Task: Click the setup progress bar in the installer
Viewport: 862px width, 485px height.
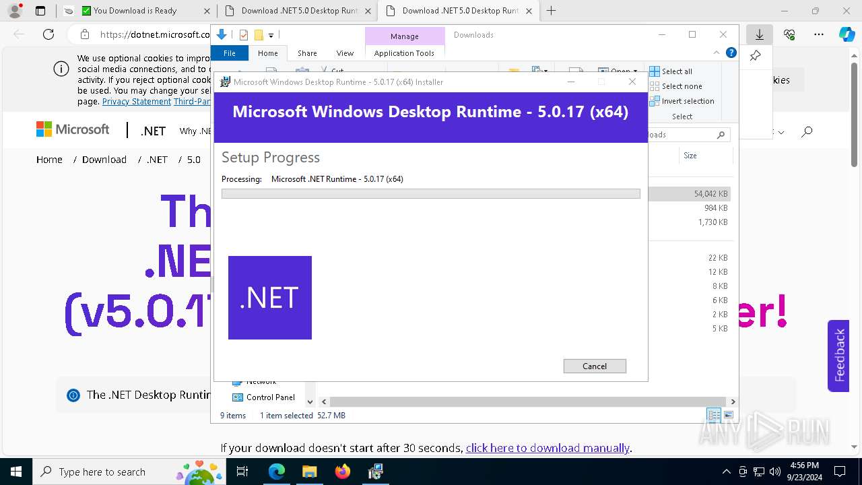Action: [430, 194]
